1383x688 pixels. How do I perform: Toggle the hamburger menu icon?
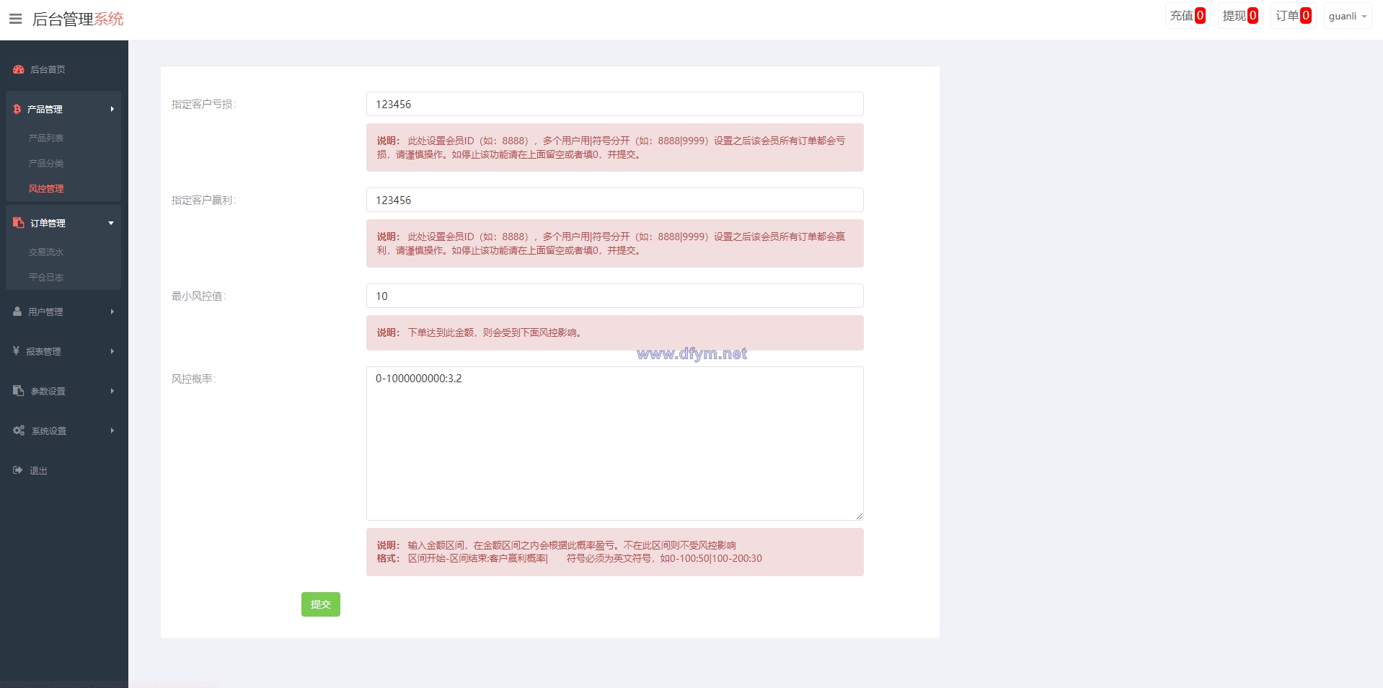15,19
